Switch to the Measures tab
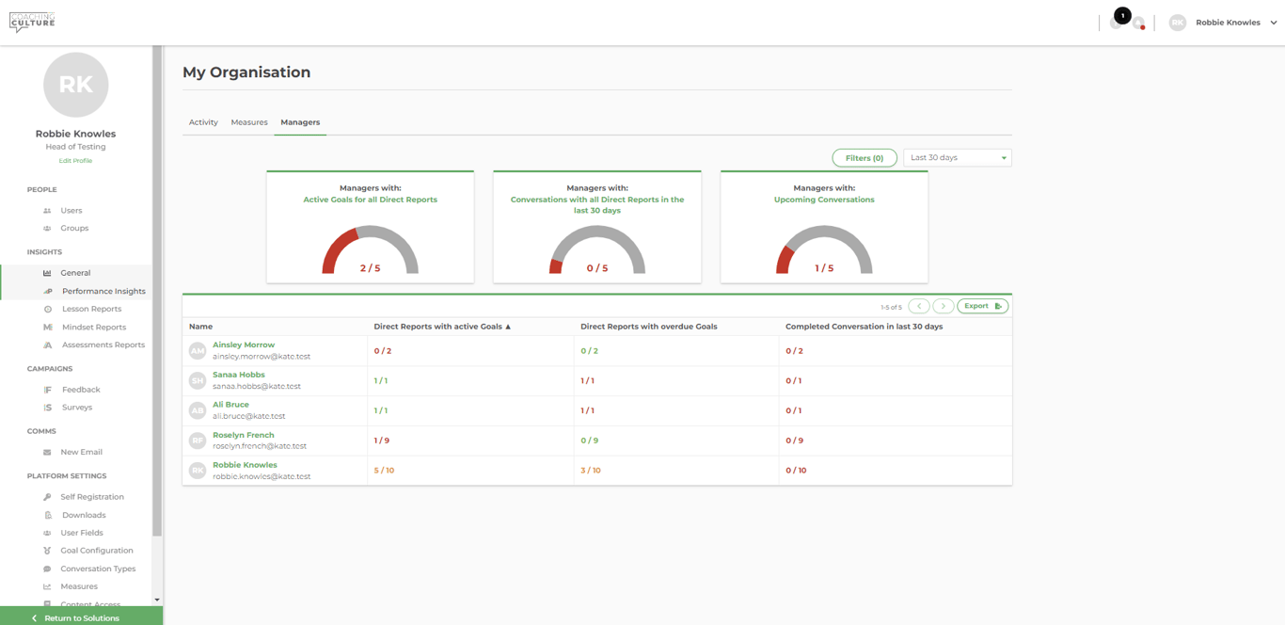Image resolution: width=1285 pixels, height=625 pixels. tap(249, 122)
